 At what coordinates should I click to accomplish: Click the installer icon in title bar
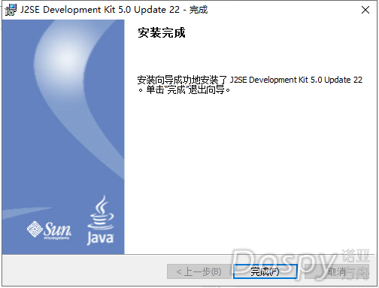pos(11,10)
